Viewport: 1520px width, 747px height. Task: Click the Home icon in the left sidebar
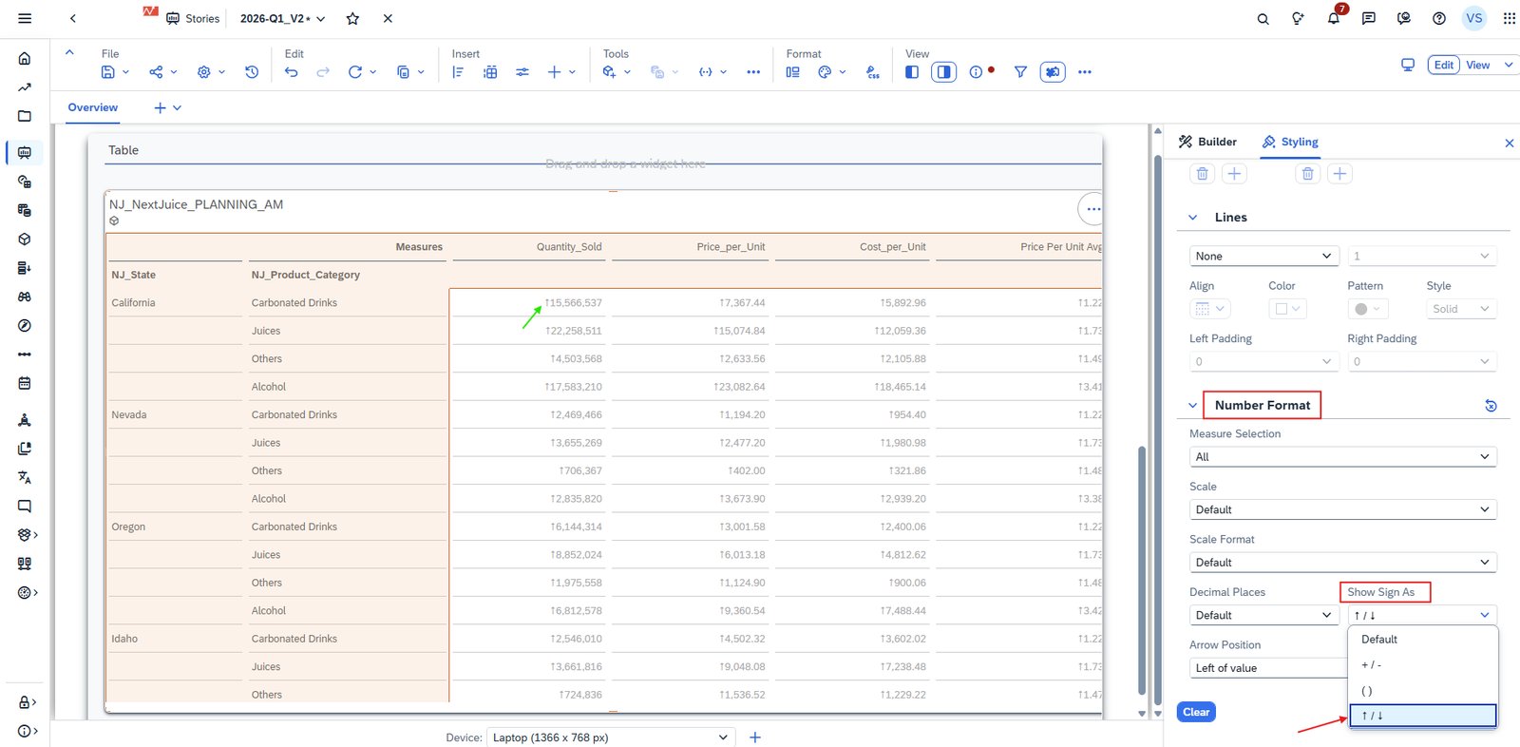25,59
